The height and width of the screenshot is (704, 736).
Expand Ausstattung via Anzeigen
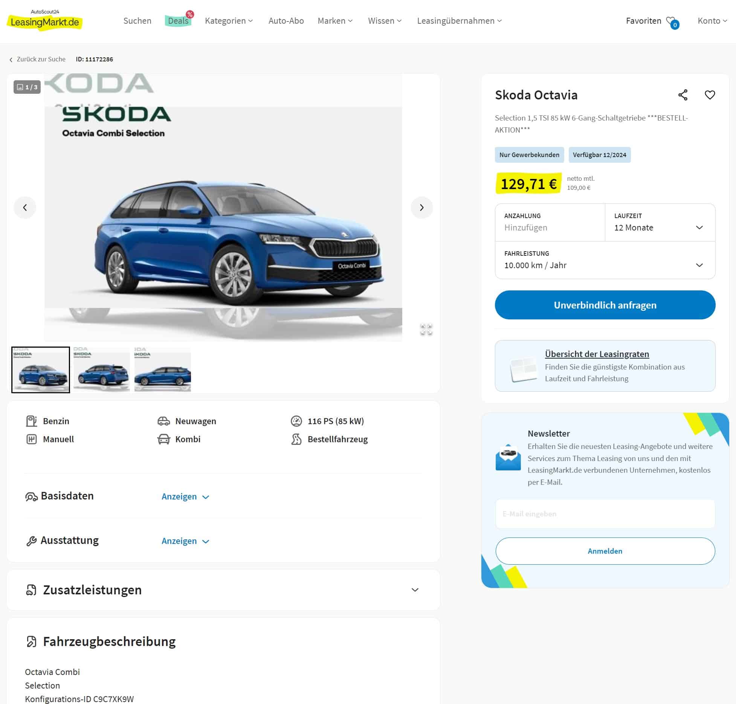click(185, 541)
